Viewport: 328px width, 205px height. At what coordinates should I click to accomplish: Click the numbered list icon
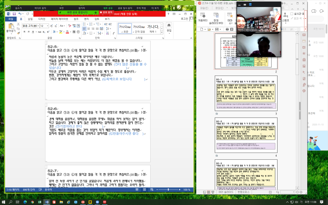tap(91, 24)
